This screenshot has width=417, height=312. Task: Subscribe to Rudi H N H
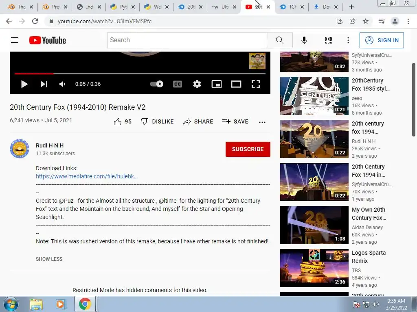[248, 149]
